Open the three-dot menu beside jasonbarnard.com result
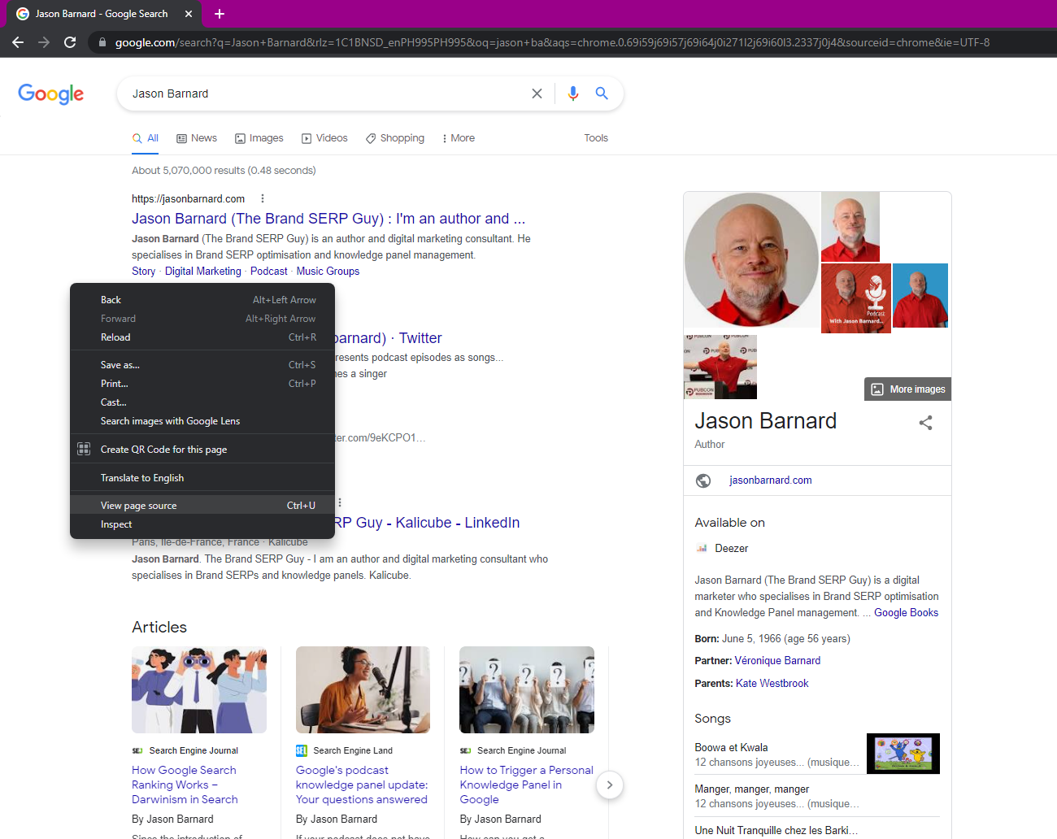The width and height of the screenshot is (1057, 839). pos(262,198)
